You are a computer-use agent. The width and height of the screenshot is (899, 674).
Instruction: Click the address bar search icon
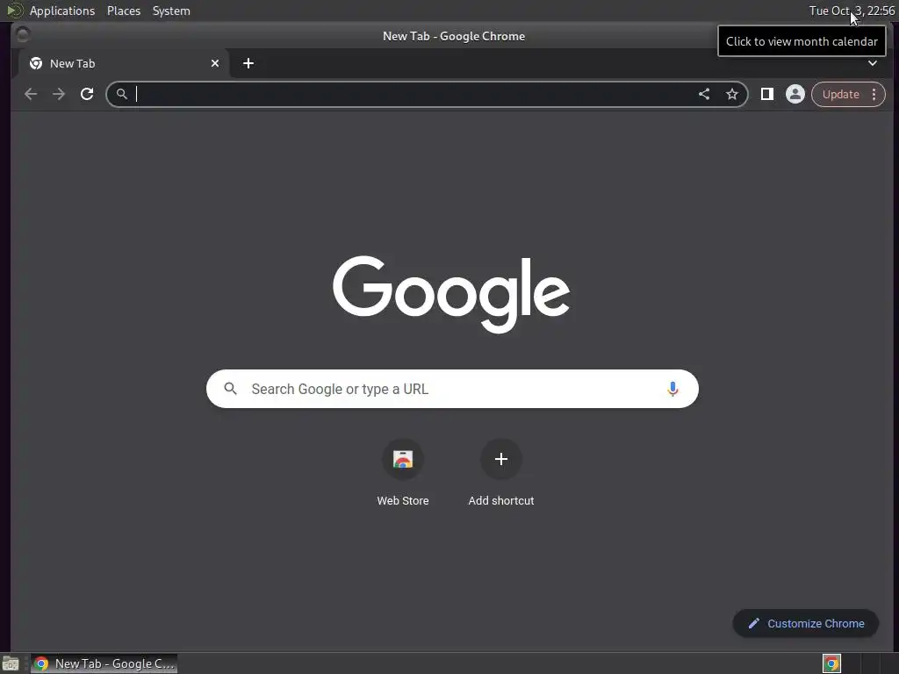click(x=121, y=94)
